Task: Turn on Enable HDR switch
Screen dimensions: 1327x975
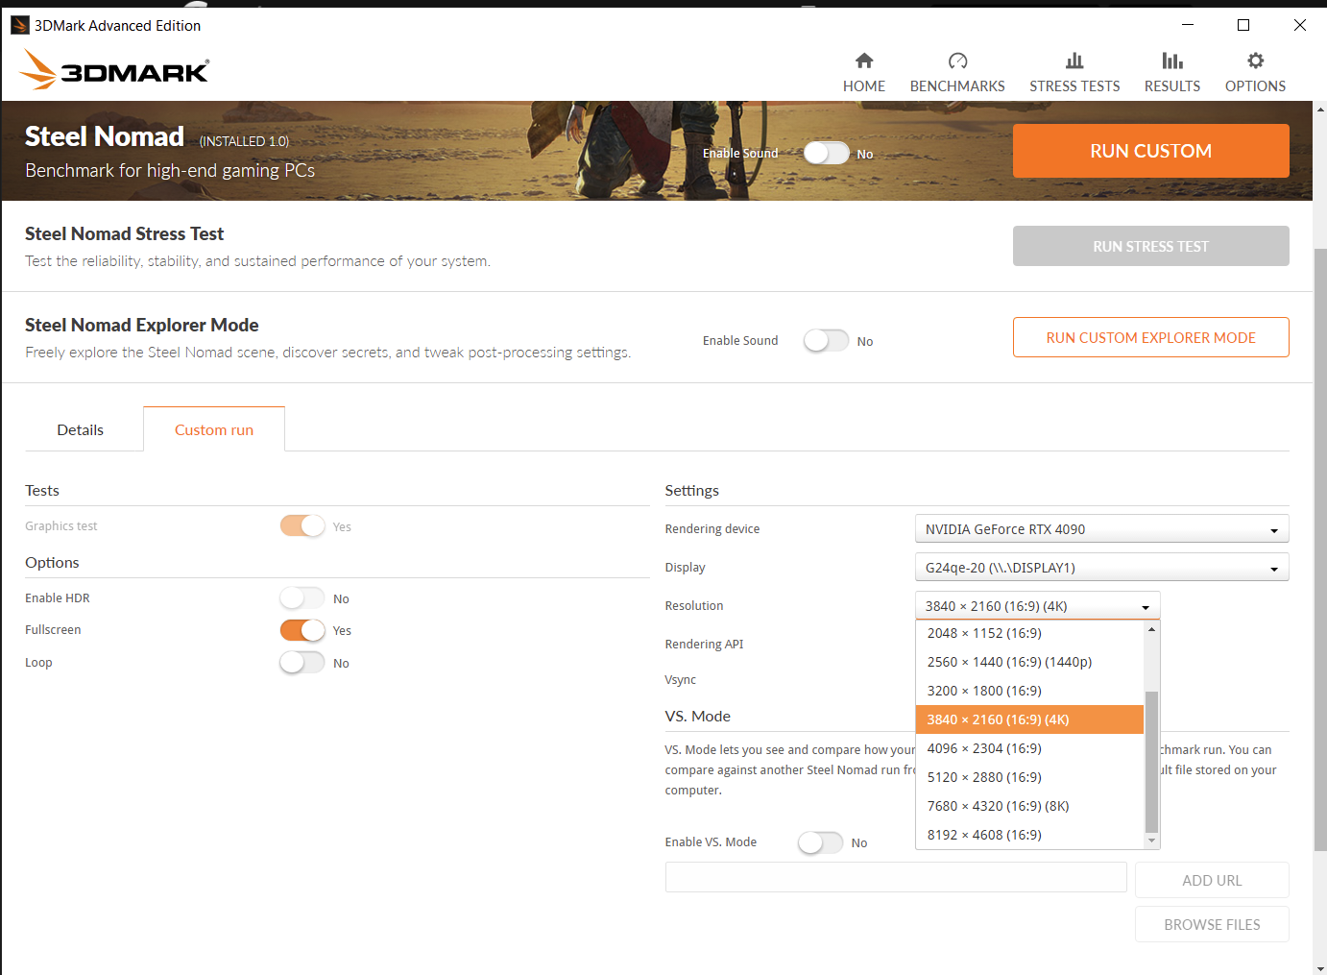Action: (x=302, y=597)
